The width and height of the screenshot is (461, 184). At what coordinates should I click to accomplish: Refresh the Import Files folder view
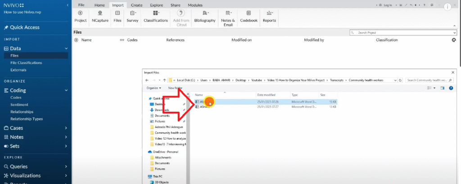400,80
